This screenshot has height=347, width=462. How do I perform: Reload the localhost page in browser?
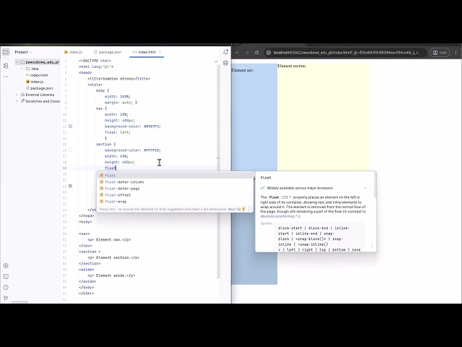(x=257, y=53)
